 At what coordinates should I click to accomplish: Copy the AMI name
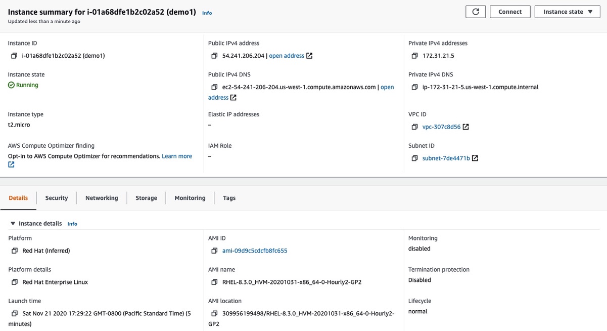[x=214, y=282]
